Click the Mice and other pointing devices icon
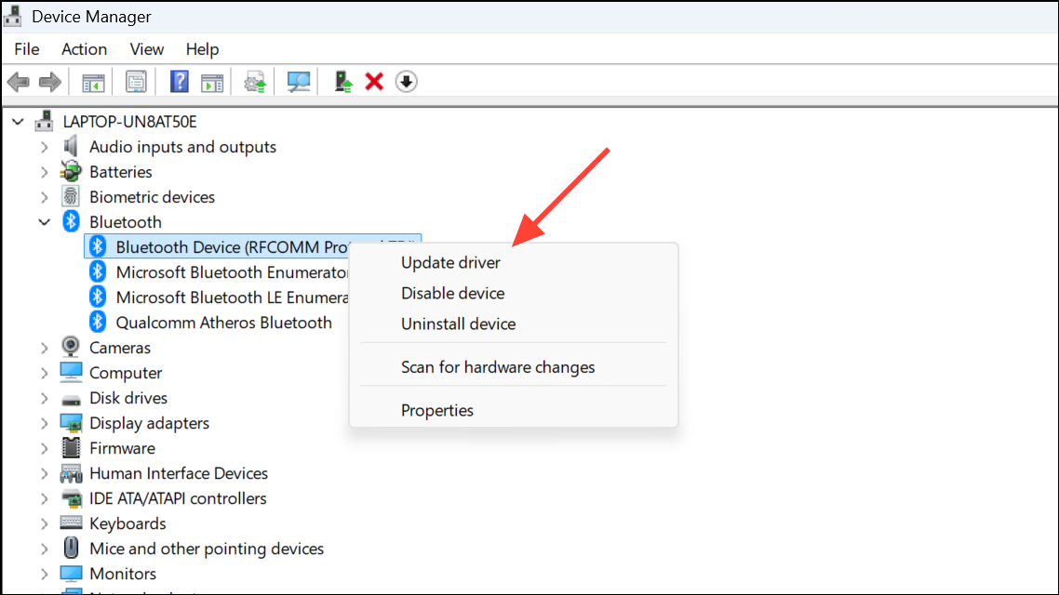Screen dimensions: 1059x595 (x=71, y=548)
